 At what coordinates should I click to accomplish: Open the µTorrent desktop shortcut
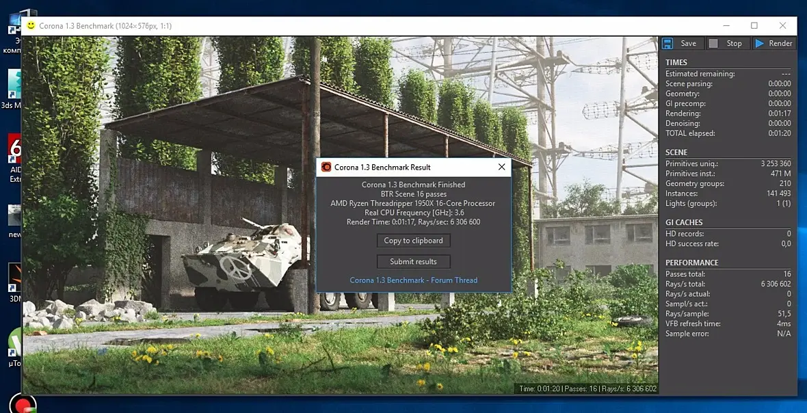[x=14, y=347]
